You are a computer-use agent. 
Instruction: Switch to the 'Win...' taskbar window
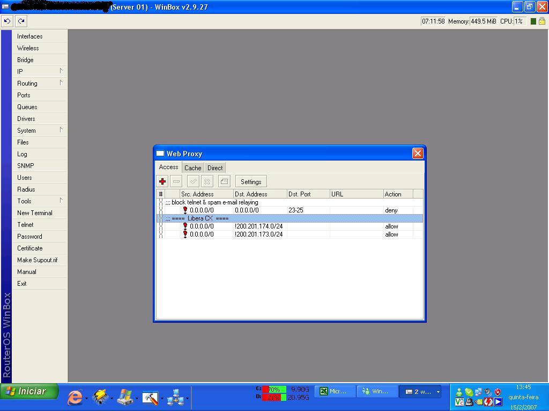[x=377, y=392]
